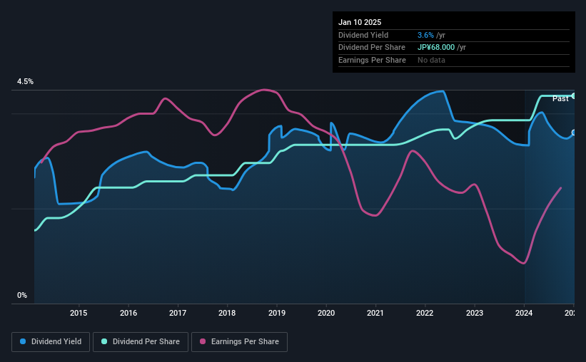The height and width of the screenshot is (362, 586).
Task: Click the 0% y-axis label
Action: (22, 295)
